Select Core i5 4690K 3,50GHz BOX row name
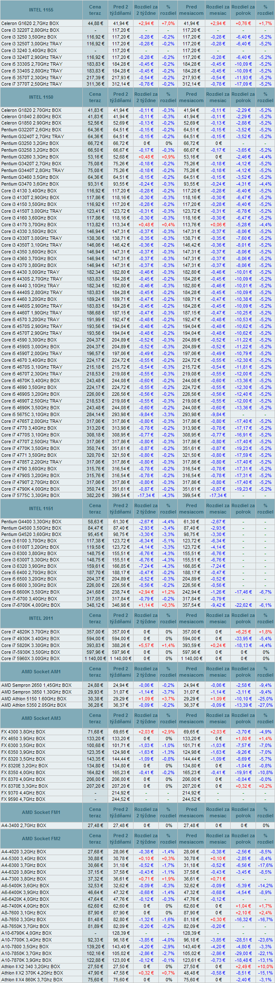The height and width of the screenshot is (983, 275). [30, 408]
